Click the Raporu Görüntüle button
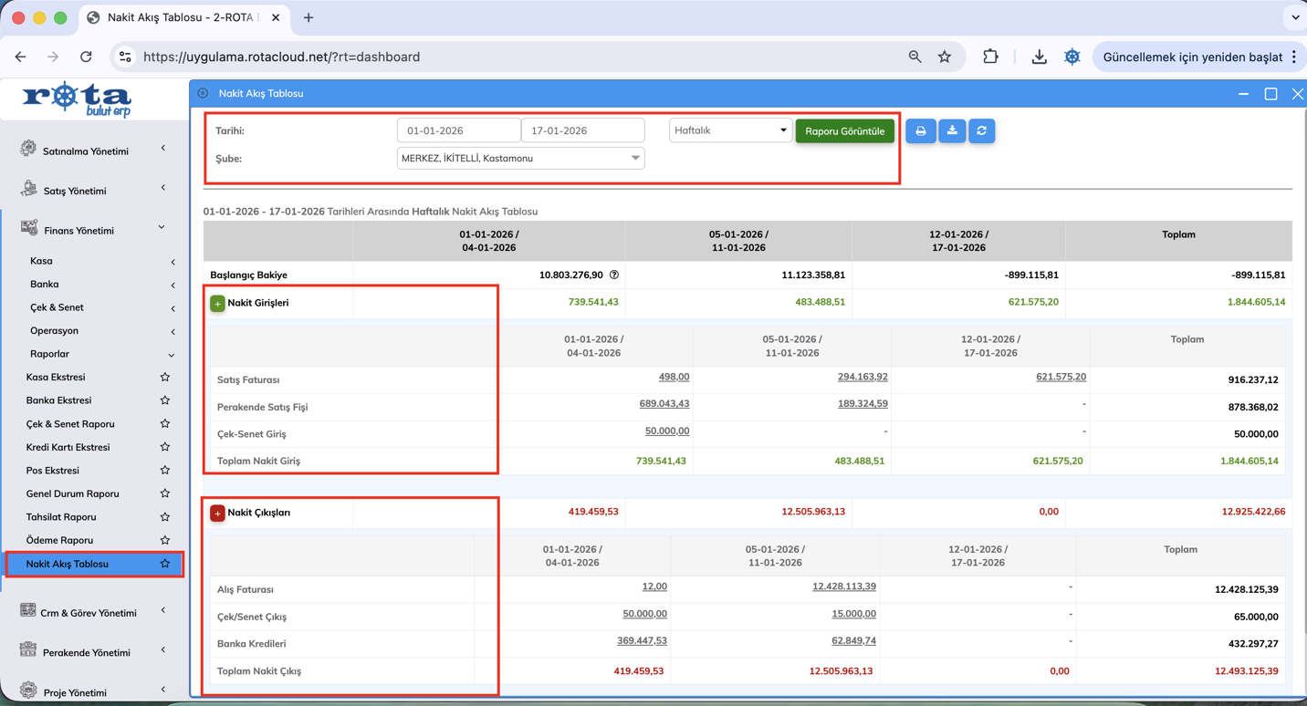 (x=844, y=131)
